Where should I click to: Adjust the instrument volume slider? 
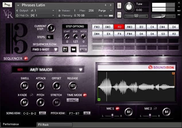163,16
